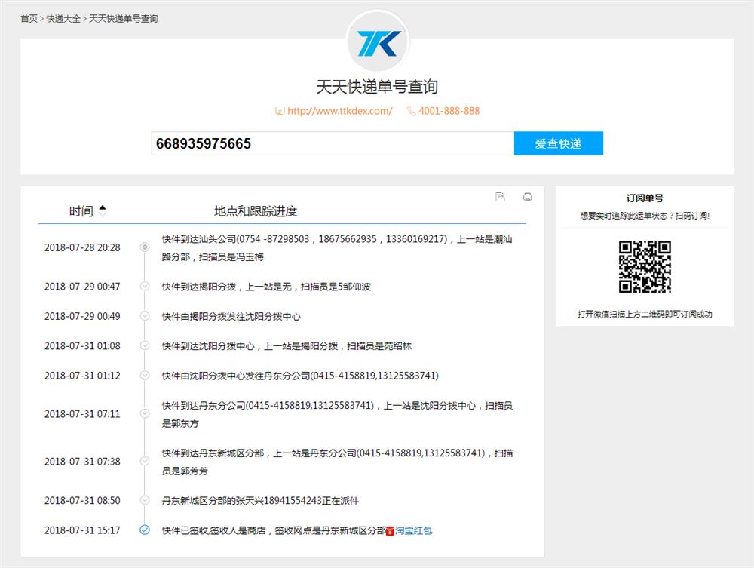Image resolution: width=754 pixels, height=568 pixels.
Task: Select the timestamp 2018-07-31 01:08
Action: tap(82, 346)
